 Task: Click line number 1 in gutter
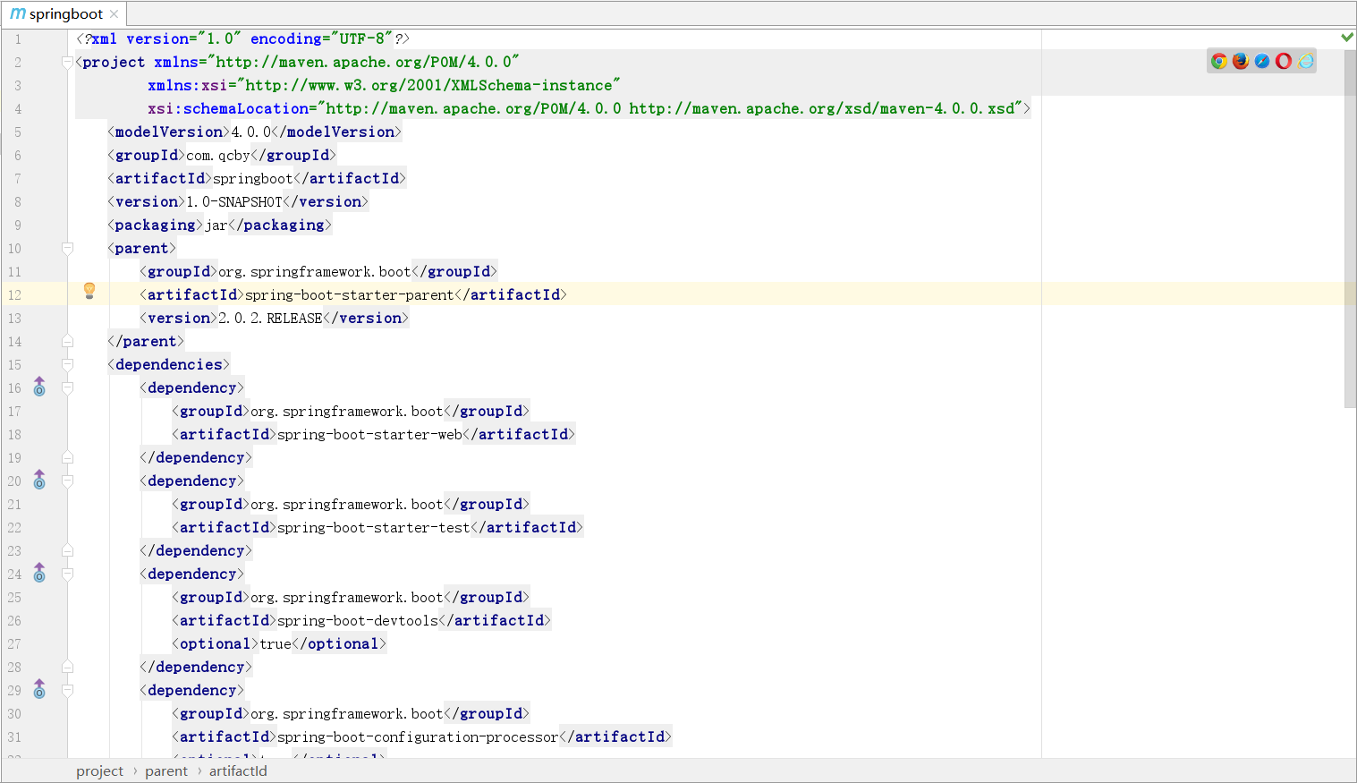18,39
